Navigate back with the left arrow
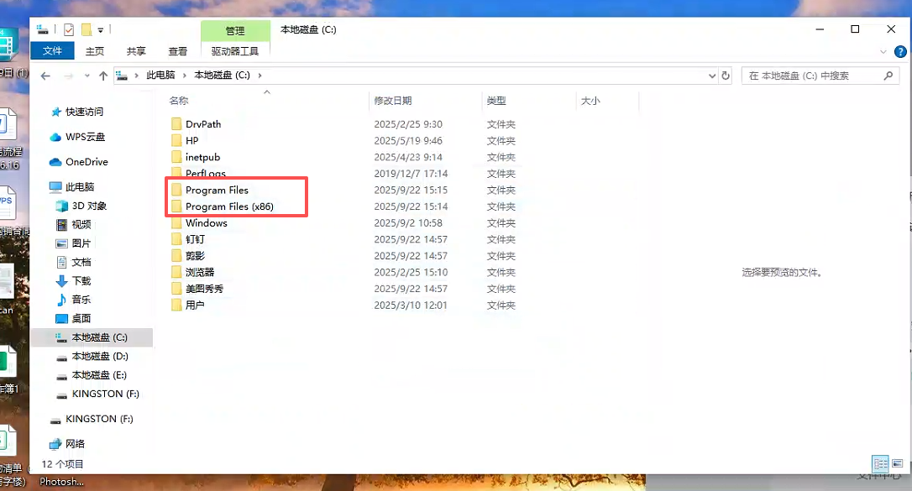Viewport: 912px width, 491px height. pos(45,76)
